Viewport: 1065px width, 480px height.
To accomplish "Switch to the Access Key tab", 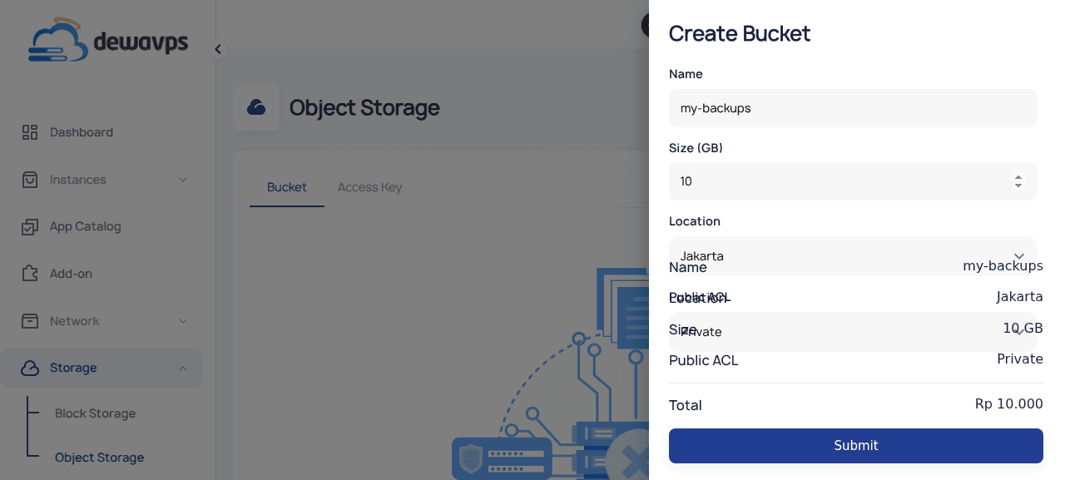I will (x=369, y=187).
